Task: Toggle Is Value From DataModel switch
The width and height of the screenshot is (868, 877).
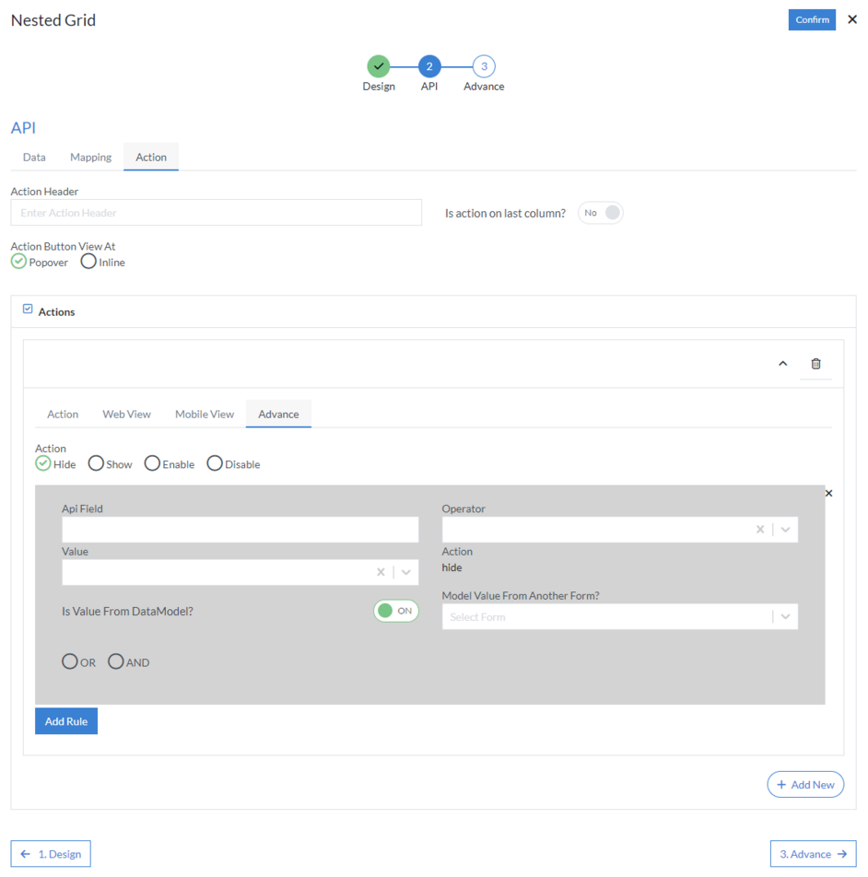Action: coord(395,611)
